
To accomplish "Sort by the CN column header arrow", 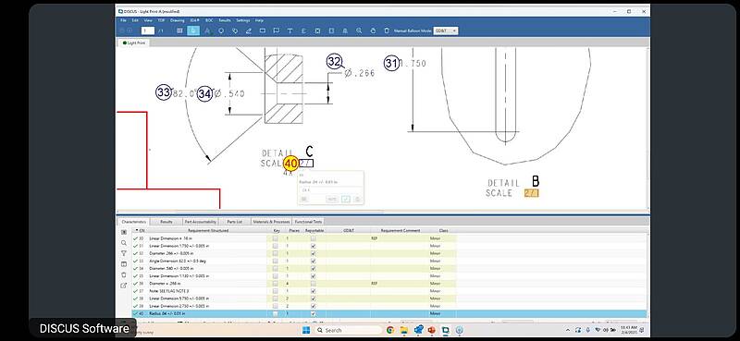I will pyautogui.click(x=137, y=231).
